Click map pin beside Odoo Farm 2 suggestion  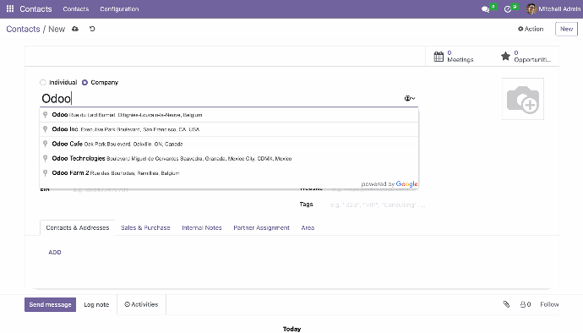[46, 172]
